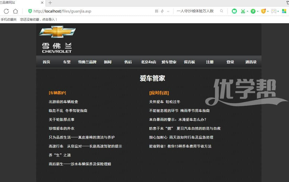The height and width of the screenshot is (182, 289).
Task: Open the green reading mode icon
Action: 234,11
